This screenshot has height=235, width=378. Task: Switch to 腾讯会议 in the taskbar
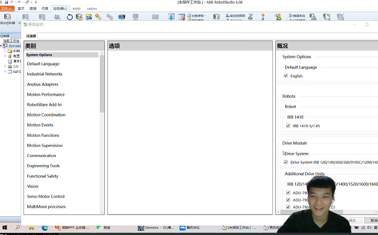click(x=190, y=227)
